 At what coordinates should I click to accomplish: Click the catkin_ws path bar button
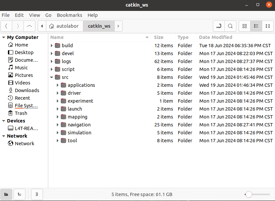(99, 26)
